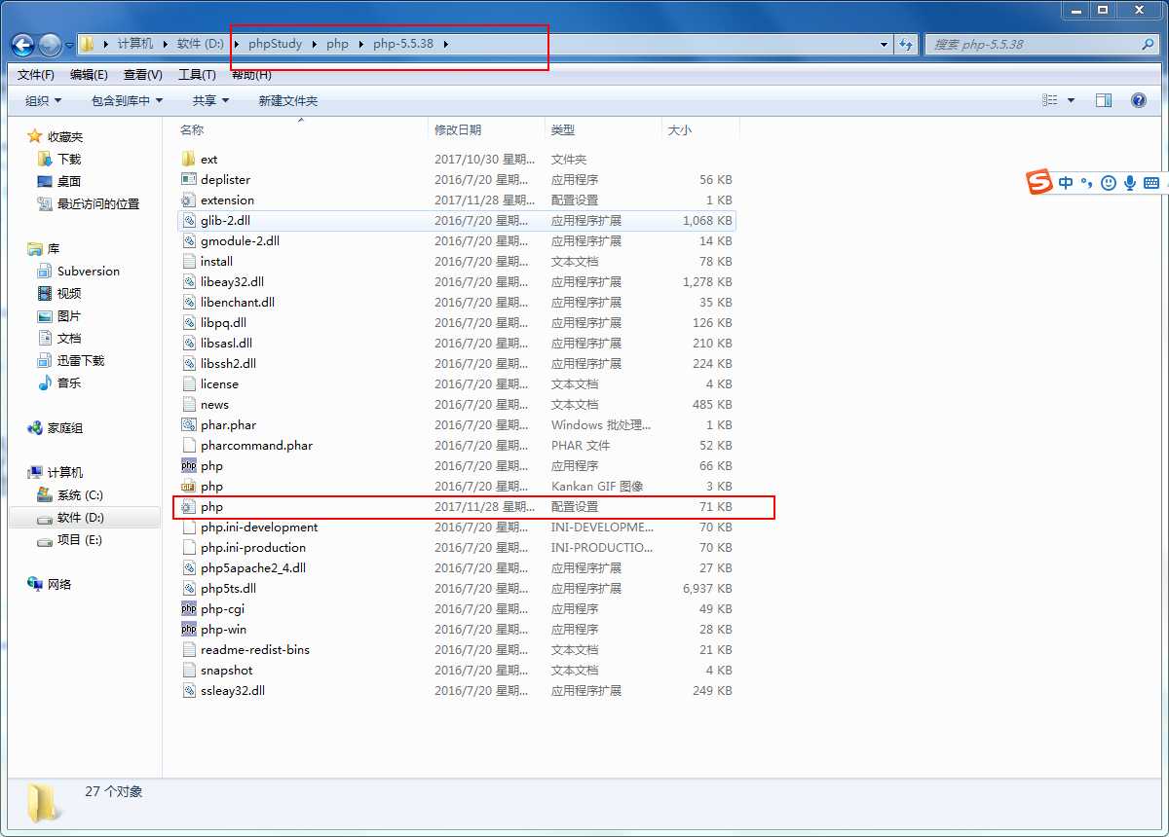Open the address bar history dropdown arrow
The image size is (1169, 837).
point(885,45)
